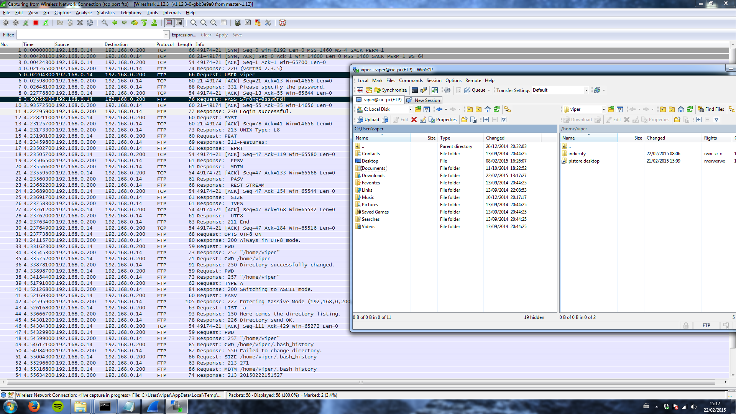This screenshot has width=736, height=414.
Task: Zoom in packet list text
Action: [x=194, y=23]
